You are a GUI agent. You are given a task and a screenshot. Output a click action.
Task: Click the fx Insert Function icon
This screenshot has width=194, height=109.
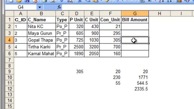pos(59,7)
